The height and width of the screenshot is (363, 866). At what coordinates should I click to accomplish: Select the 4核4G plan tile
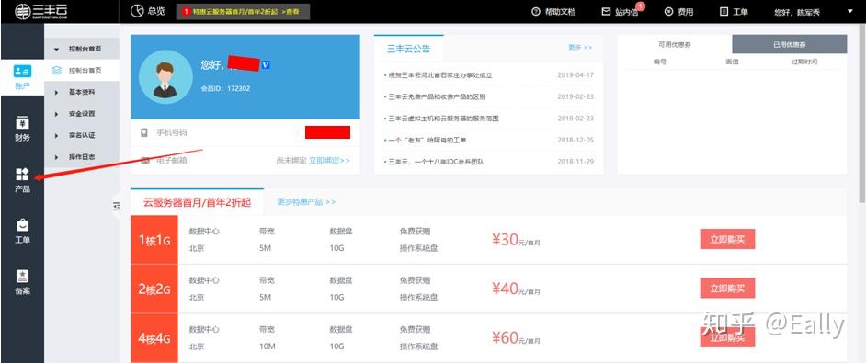(x=154, y=338)
